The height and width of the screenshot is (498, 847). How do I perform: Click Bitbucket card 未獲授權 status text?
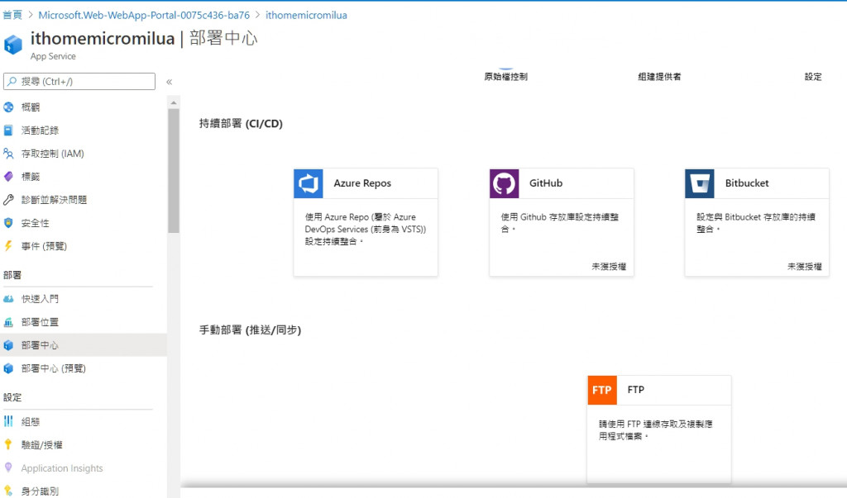pyautogui.click(x=804, y=267)
